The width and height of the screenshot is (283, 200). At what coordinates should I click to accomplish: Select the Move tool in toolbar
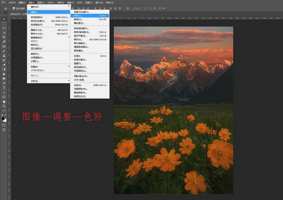(4, 19)
